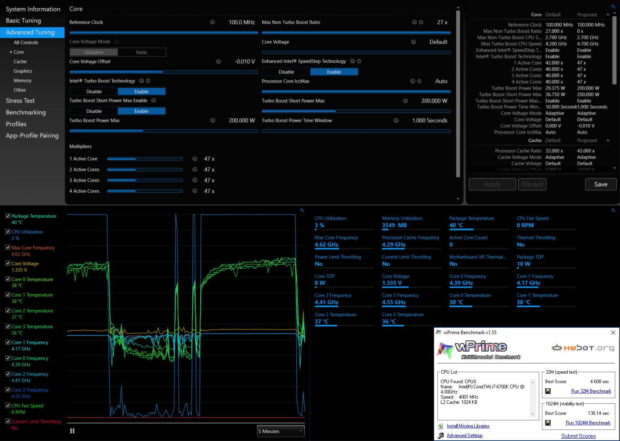Click info icon for Core Voltage Offset
The height and width of the screenshot is (441, 620).
(x=218, y=61)
